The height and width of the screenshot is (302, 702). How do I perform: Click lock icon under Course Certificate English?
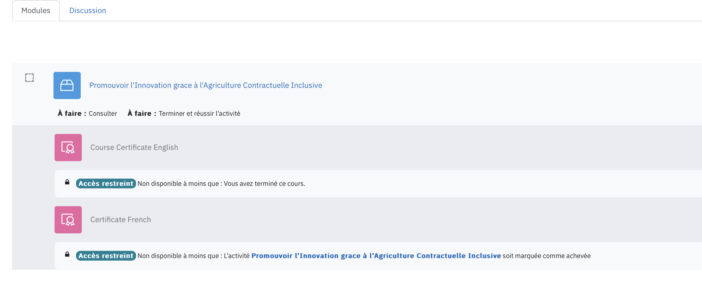pos(67,182)
